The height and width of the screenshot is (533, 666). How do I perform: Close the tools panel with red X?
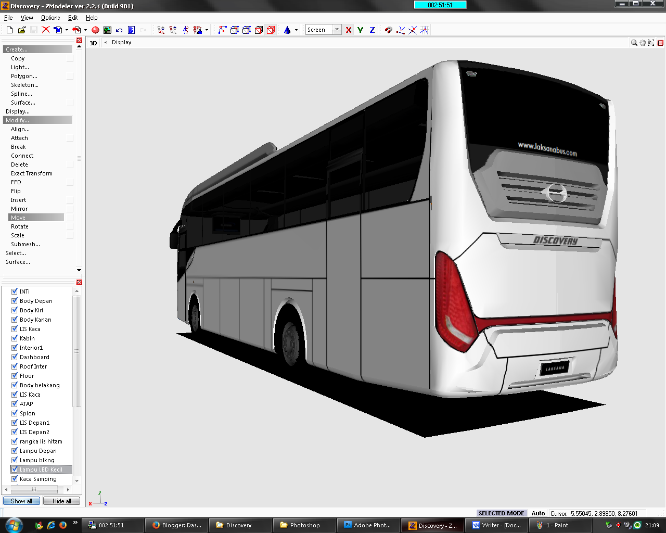click(79, 40)
